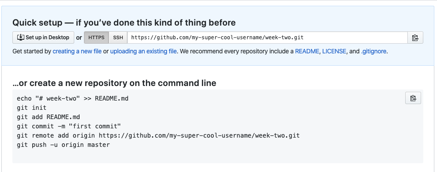
Task: Select the week-two.git URL field
Action: click(x=267, y=37)
